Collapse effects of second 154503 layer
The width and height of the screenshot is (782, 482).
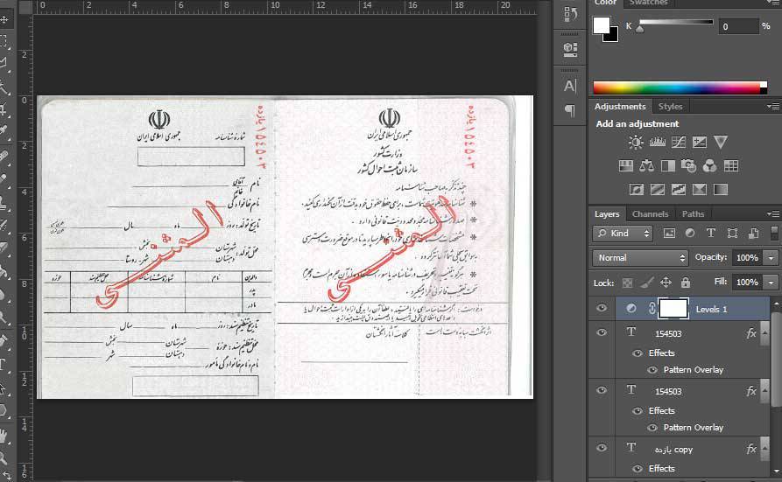[x=765, y=392]
